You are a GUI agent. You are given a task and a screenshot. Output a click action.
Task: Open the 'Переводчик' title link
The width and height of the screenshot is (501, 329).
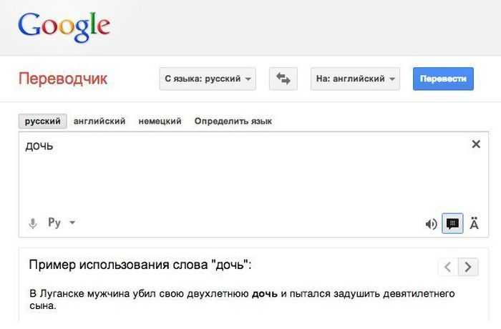pyautogui.click(x=63, y=79)
